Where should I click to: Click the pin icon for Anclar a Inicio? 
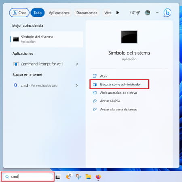tap(95, 101)
